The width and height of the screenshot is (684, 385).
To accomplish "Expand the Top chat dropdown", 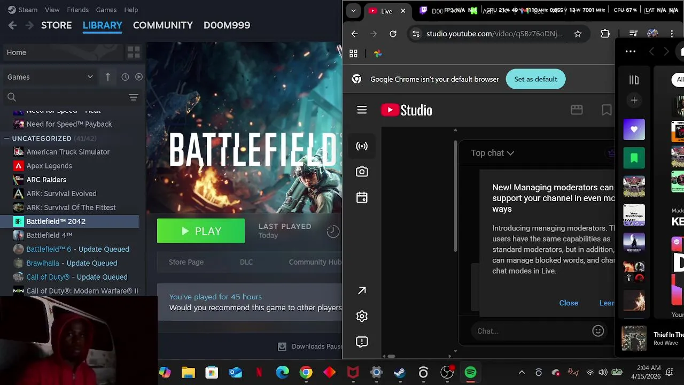I will click(x=492, y=153).
